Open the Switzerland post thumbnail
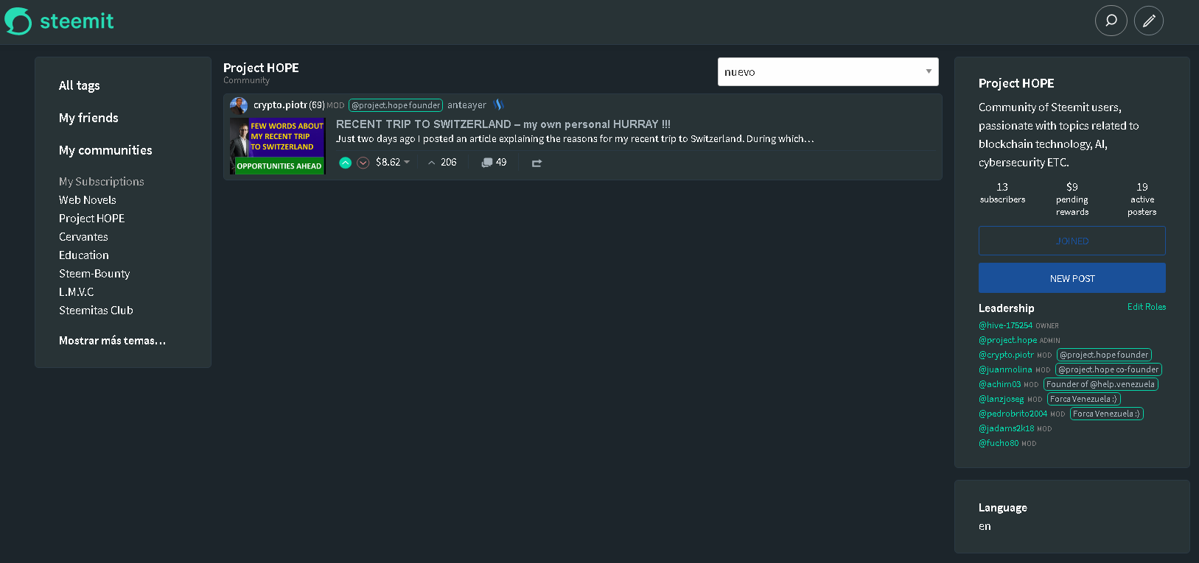 (277, 146)
